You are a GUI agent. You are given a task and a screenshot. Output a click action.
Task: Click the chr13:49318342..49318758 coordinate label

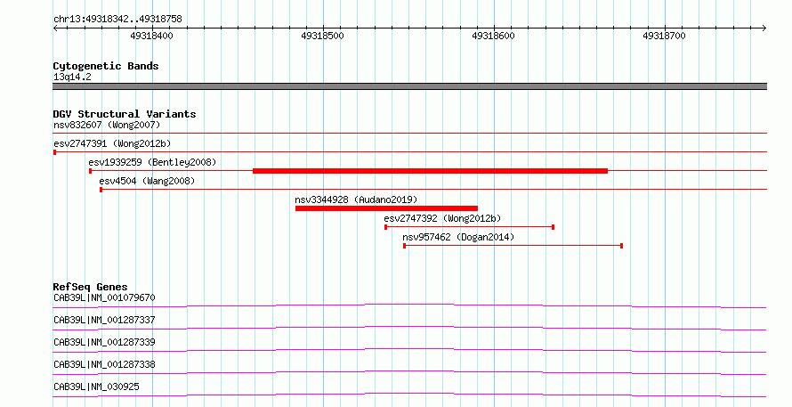click(117, 20)
